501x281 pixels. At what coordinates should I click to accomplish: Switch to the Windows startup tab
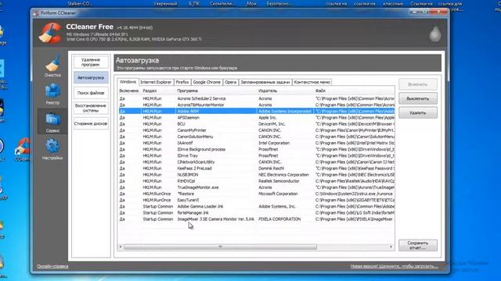click(128, 82)
